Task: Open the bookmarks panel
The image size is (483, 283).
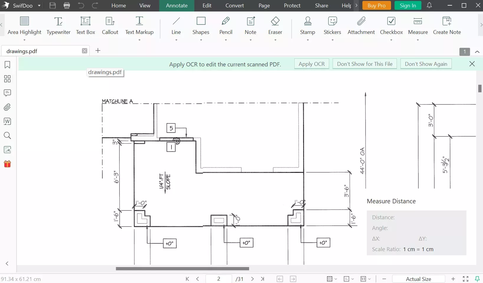Action: click(7, 65)
